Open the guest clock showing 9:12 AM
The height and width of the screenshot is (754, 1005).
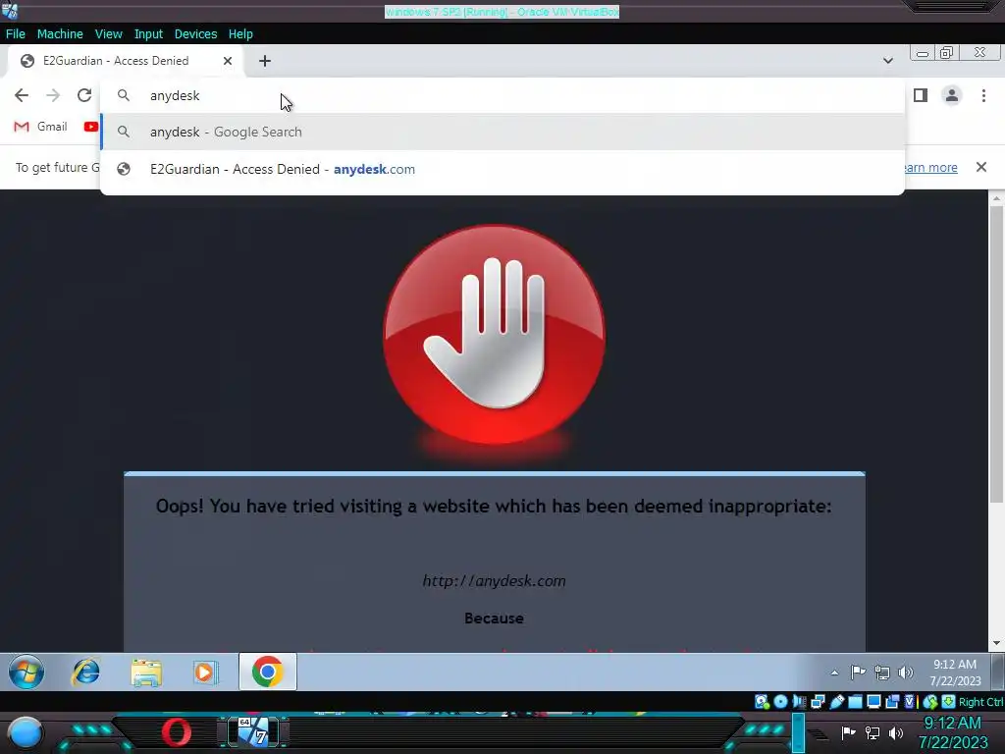pyautogui.click(x=955, y=672)
